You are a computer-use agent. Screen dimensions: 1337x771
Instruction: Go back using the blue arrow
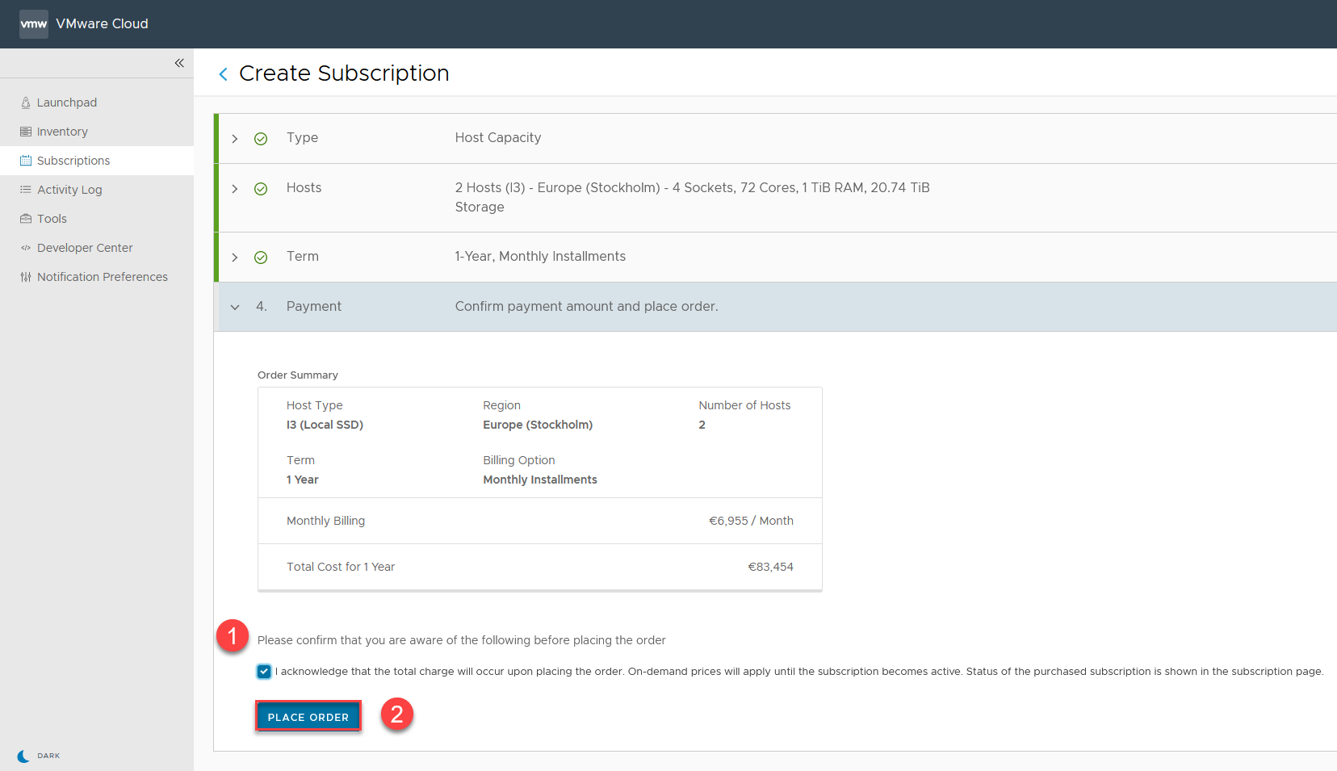(223, 74)
